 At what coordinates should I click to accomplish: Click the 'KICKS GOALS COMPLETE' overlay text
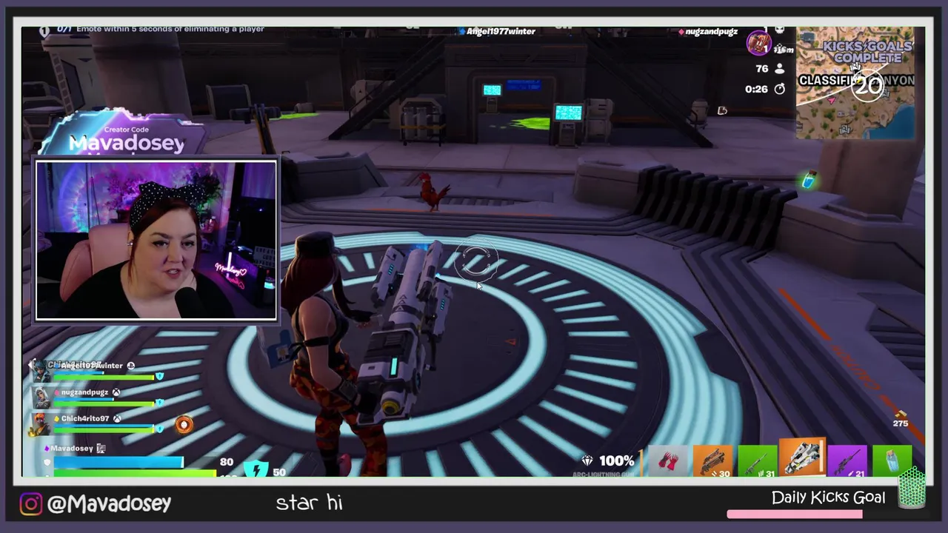pyautogui.click(x=868, y=52)
